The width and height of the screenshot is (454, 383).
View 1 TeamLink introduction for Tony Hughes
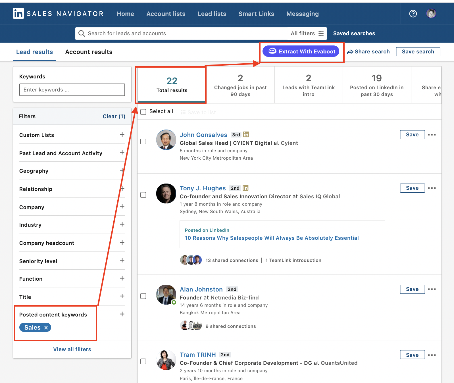pos(293,260)
